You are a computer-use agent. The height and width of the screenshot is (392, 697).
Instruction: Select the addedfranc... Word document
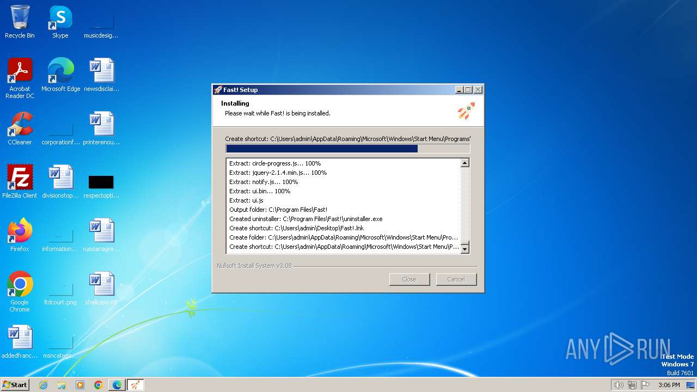(x=20, y=342)
